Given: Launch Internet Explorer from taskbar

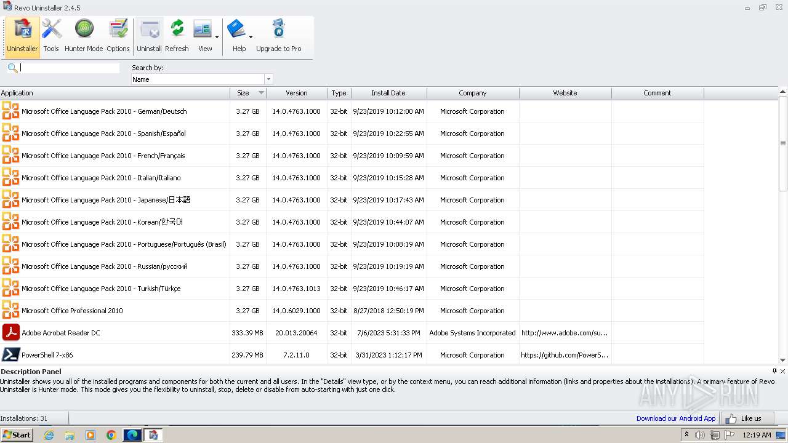Looking at the screenshot, I should (x=49, y=435).
